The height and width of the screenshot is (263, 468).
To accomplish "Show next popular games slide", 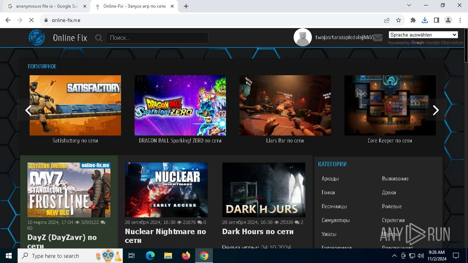I will pos(435,110).
